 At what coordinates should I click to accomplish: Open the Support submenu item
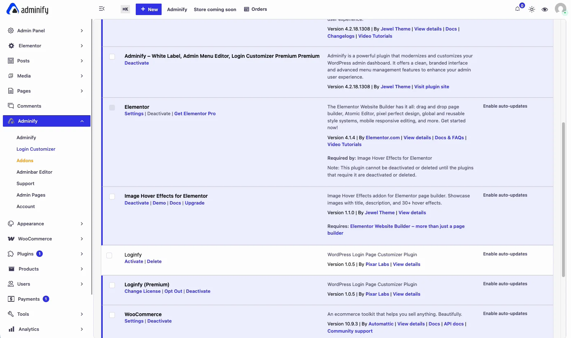coord(25,183)
